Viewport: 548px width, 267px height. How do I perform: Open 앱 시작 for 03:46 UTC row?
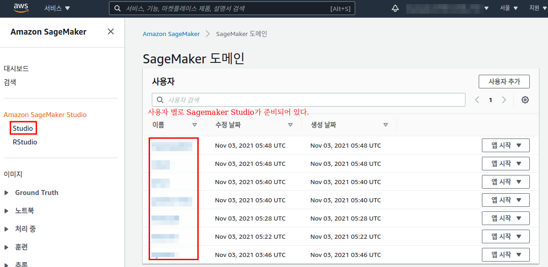(x=506, y=255)
